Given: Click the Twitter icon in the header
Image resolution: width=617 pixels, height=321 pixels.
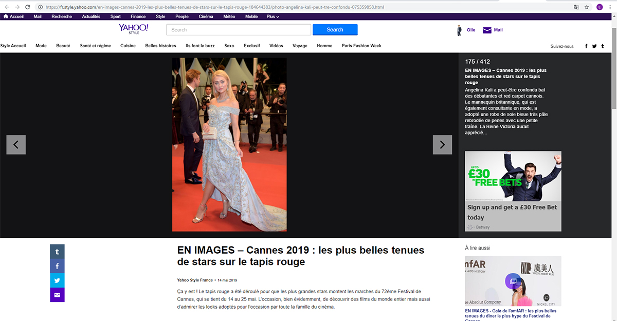Looking at the screenshot, I should 594,46.
